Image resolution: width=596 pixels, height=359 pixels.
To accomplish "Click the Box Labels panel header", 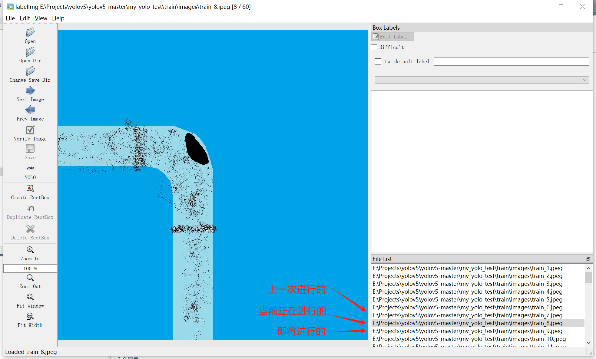I will (482, 28).
